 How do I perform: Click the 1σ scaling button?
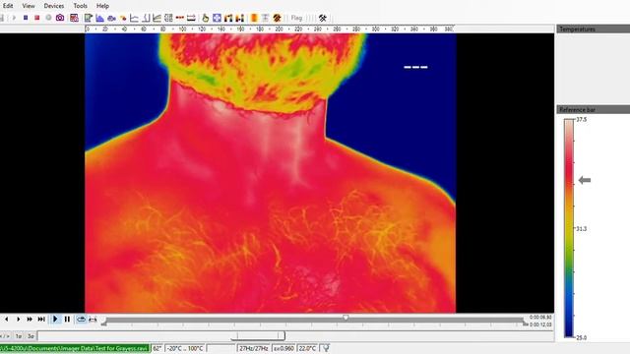[19, 336]
